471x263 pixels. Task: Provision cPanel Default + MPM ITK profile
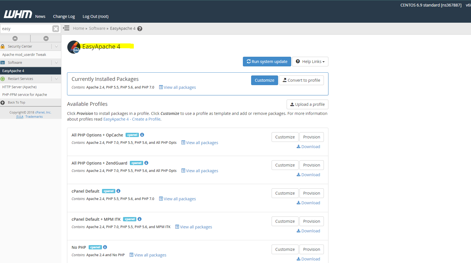(x=312, y=221)
